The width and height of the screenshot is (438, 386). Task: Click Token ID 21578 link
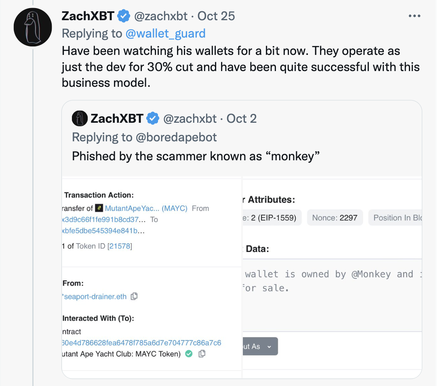tap(120, 246)
